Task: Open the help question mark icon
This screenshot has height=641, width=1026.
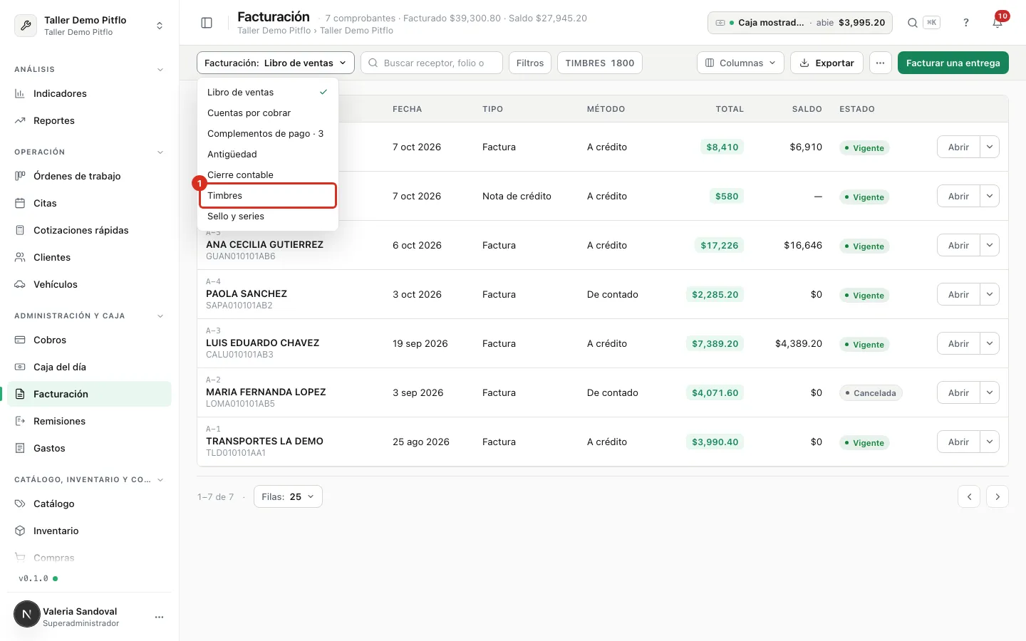Action: (x=966, y=23)
